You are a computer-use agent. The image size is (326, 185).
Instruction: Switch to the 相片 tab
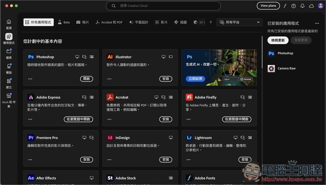pyautogui.click(x=82, y=22)
